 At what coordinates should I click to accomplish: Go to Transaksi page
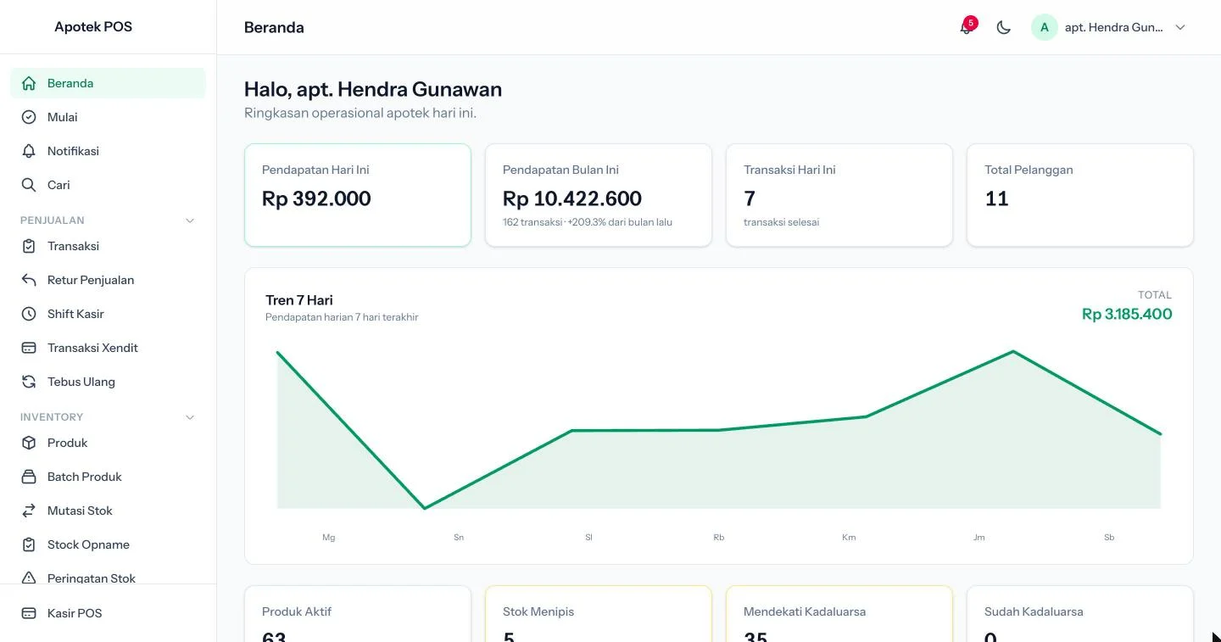pos(108,246)
